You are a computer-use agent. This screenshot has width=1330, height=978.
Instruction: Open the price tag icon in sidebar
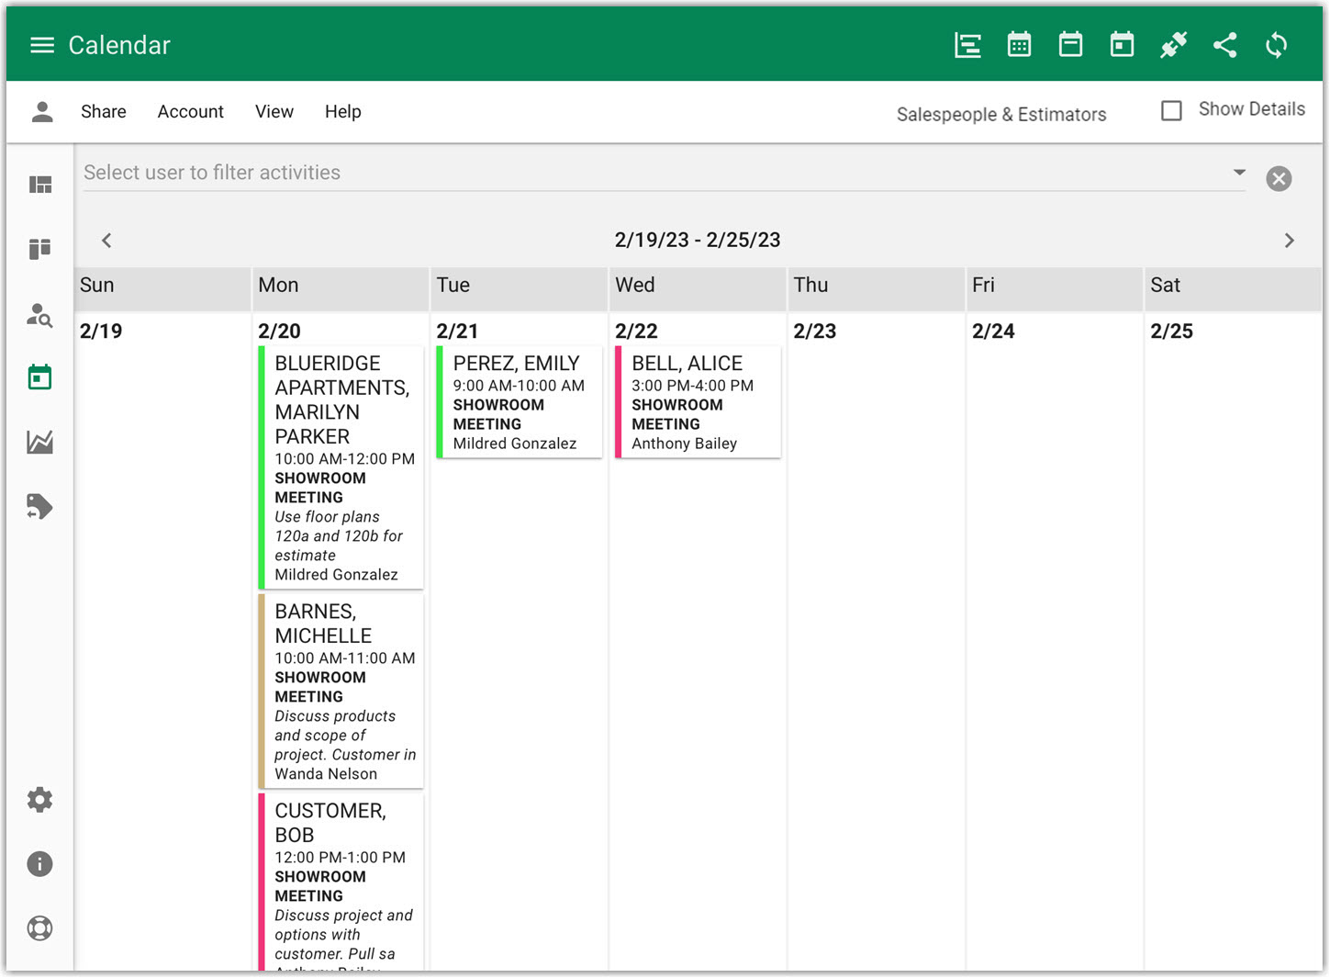click(x=40, y=506)
